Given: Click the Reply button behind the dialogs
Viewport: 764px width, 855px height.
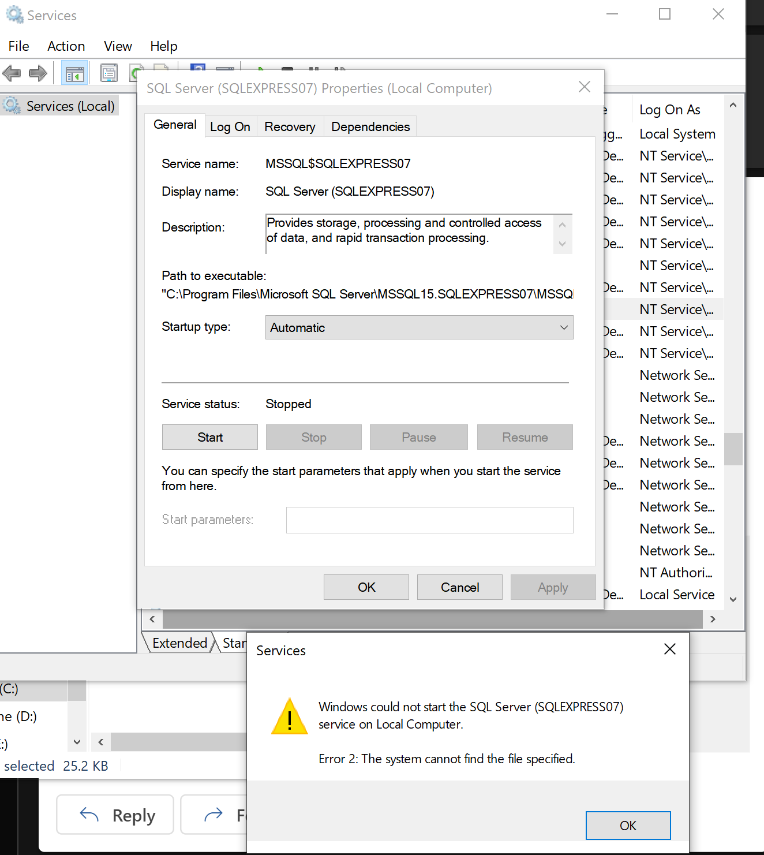Looking at the screenshot, I should click(x=115, y=815).
